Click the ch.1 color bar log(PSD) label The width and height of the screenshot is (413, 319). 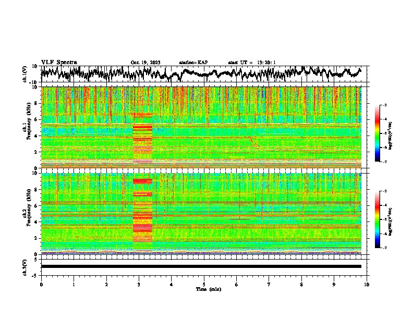click(x=390, y=136)
